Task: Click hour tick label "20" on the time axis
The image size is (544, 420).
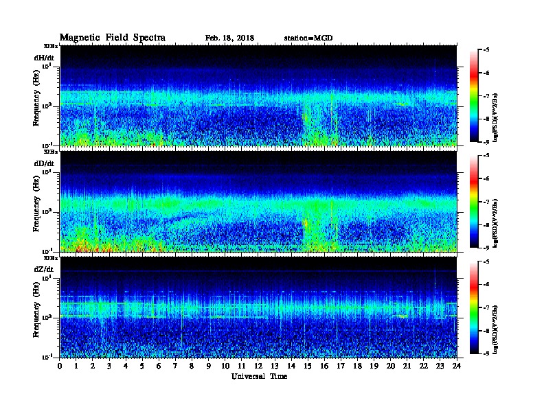Action: (391, 366)
